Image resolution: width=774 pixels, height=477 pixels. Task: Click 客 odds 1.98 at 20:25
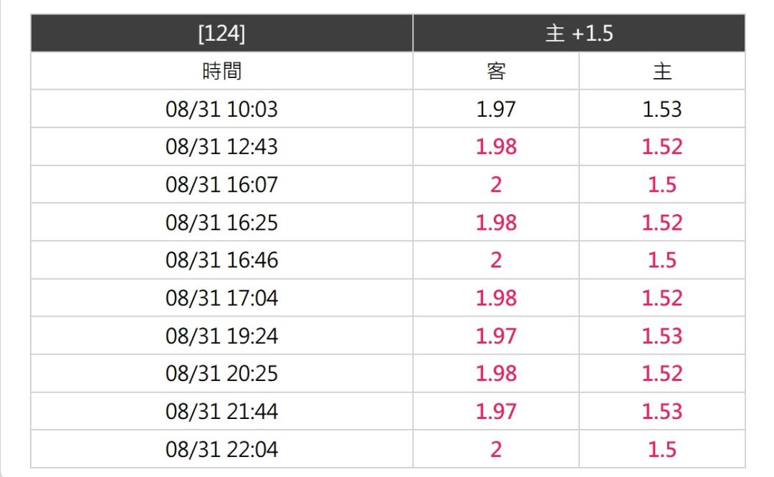tap(496, 373)
